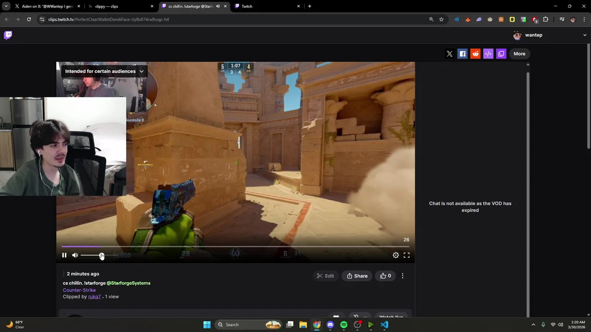Copy the clip link with the purple copy icon
Screen dimensions: 591x332
point(501,54)
